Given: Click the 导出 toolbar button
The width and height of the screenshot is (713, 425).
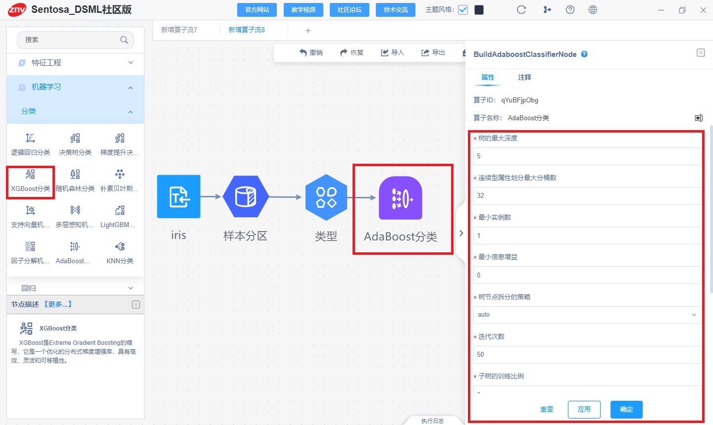Looking at the screenshot, I should pos(433,52).
